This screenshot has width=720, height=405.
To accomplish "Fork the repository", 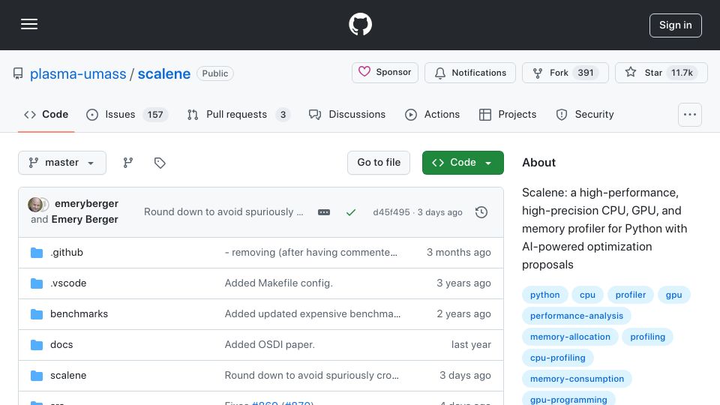I will click(x=565, y=73).
